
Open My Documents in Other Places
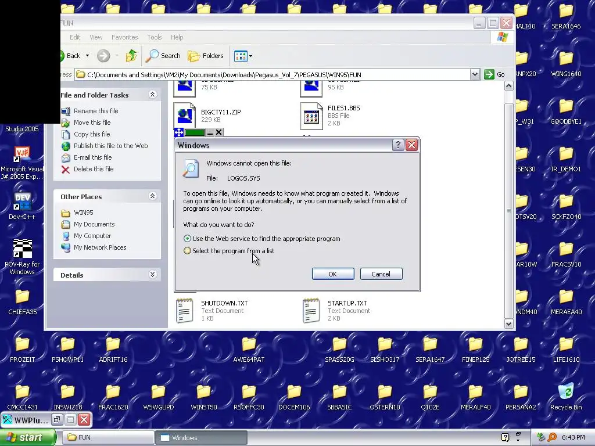pos(94,224)
